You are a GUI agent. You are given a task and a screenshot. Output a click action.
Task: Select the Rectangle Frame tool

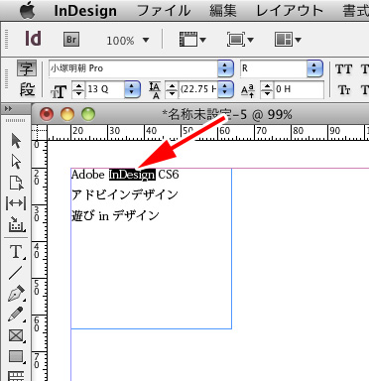(16, 335)
